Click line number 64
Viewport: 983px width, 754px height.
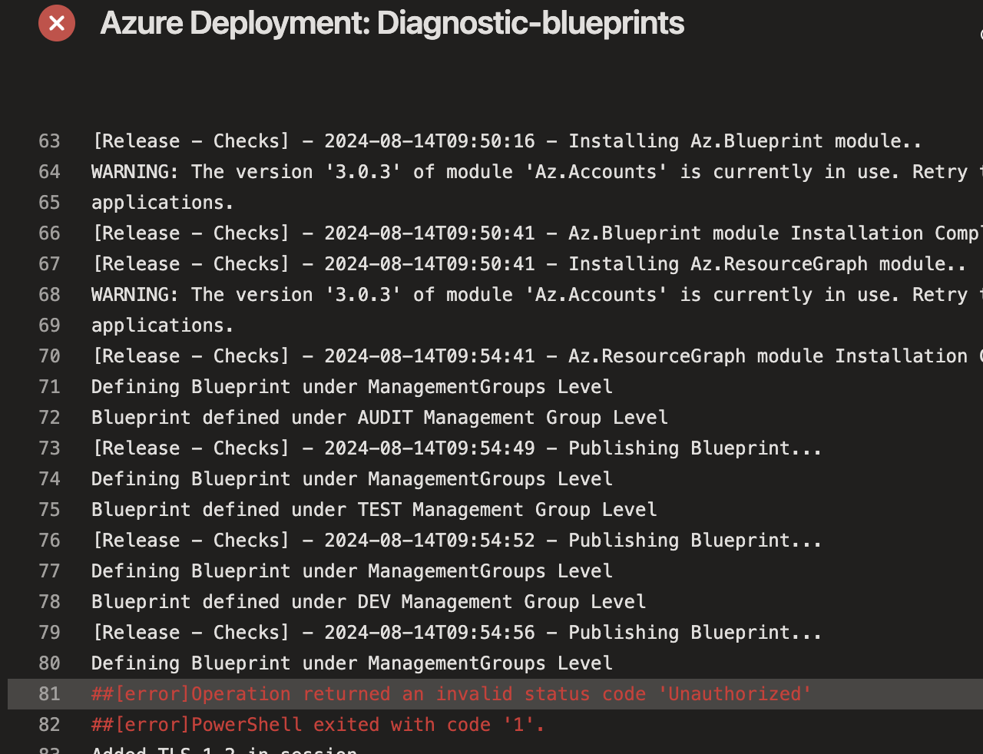pyautogui.click(x=49, y=172)
